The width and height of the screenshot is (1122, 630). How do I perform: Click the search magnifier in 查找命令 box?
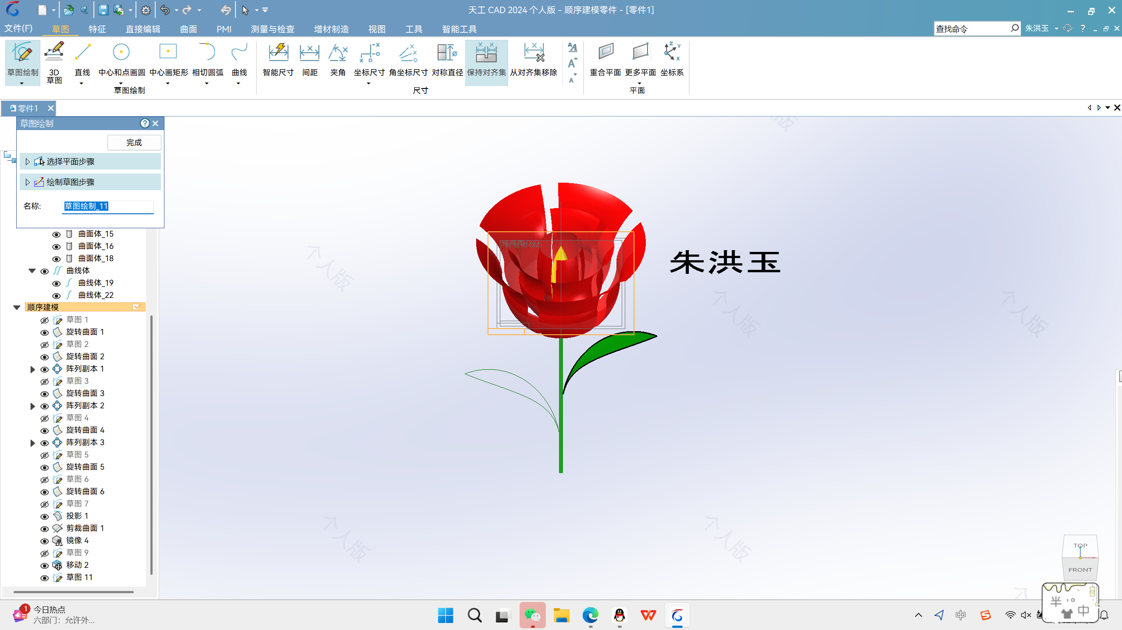click(x=1014, y=28)
